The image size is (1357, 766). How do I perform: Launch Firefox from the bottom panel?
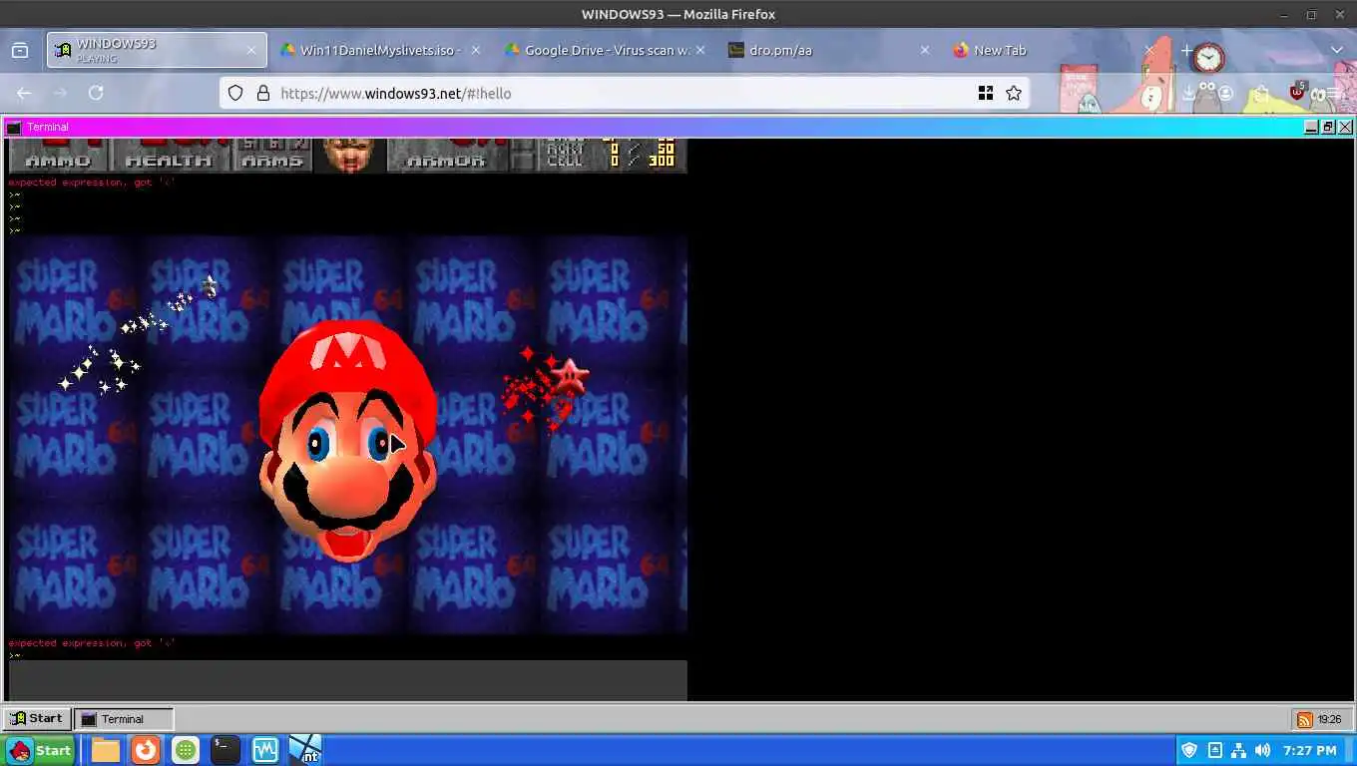[x=146, y=750]
